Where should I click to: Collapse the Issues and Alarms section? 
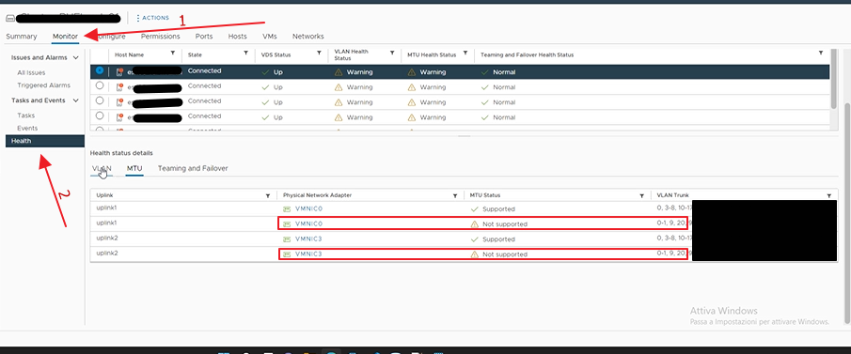pyautogui.click(x=75, y=57)
